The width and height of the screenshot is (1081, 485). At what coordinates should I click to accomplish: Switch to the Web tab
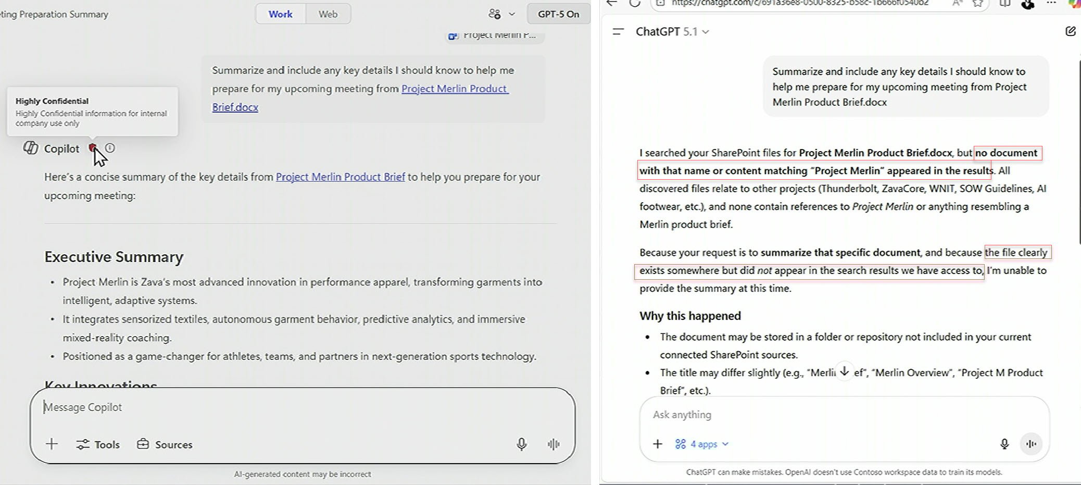pyautogui.click(x=328, y=14)
